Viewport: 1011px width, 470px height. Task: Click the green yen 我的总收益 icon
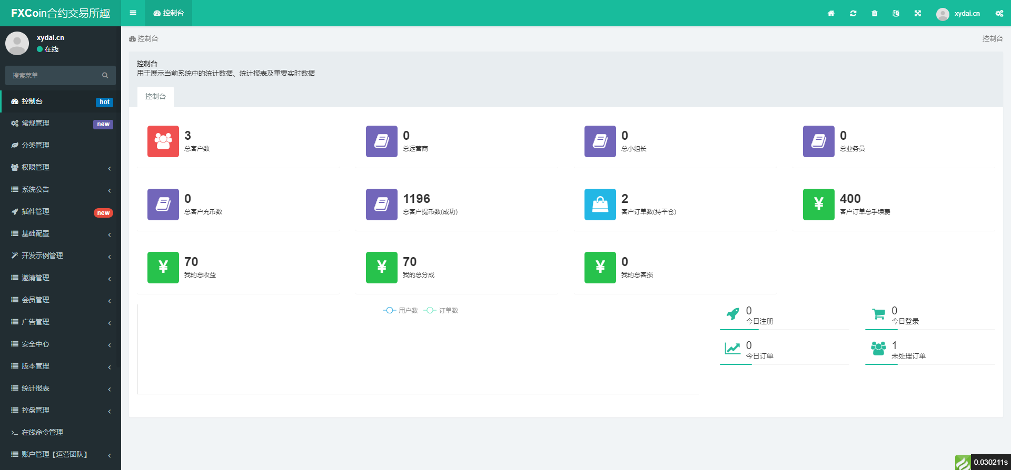(x=163, y=268)
